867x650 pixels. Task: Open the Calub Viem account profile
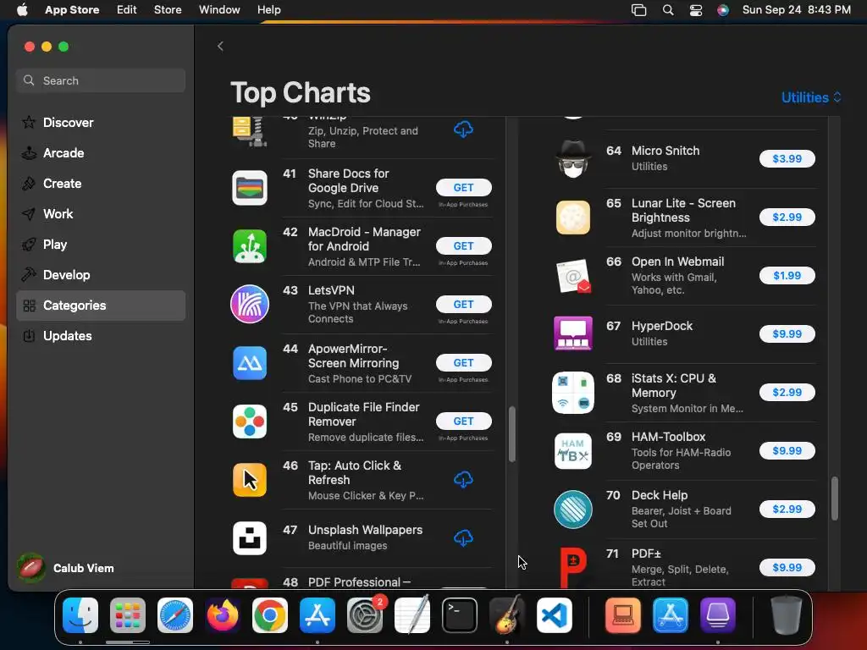[66, 568]
